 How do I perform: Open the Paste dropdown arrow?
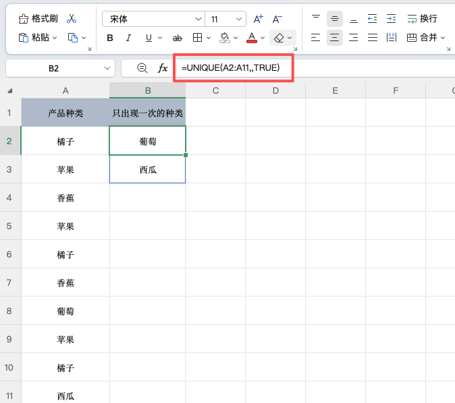pos(55,38)
